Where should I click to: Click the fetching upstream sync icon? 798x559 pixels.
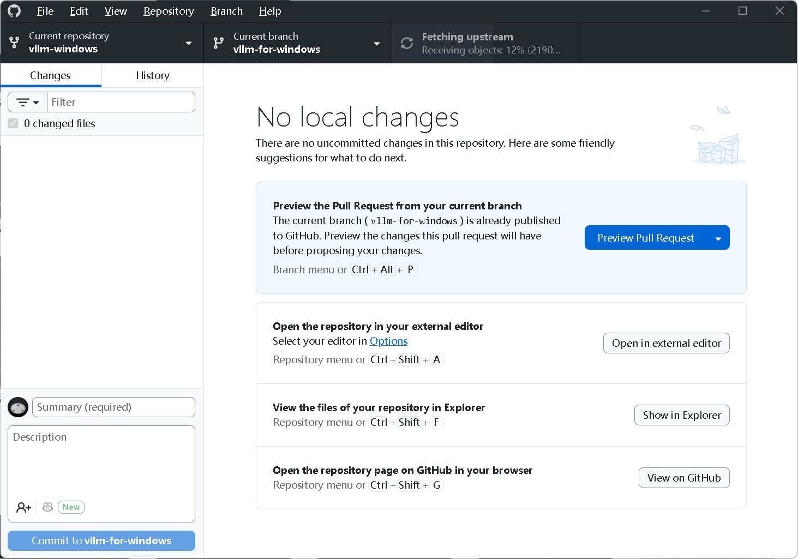tap(407, 43)
